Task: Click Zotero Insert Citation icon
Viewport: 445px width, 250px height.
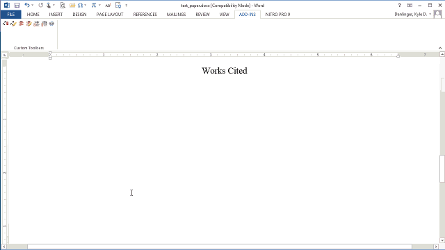Action: click(6, 24)
